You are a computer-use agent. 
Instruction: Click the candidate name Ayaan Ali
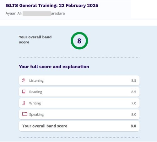click(14, 13)
